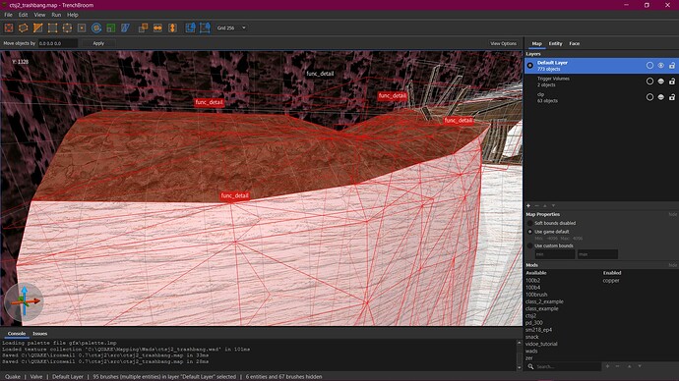
Task: Toggle lock on clip layer
Action: (x=672, y=97)
